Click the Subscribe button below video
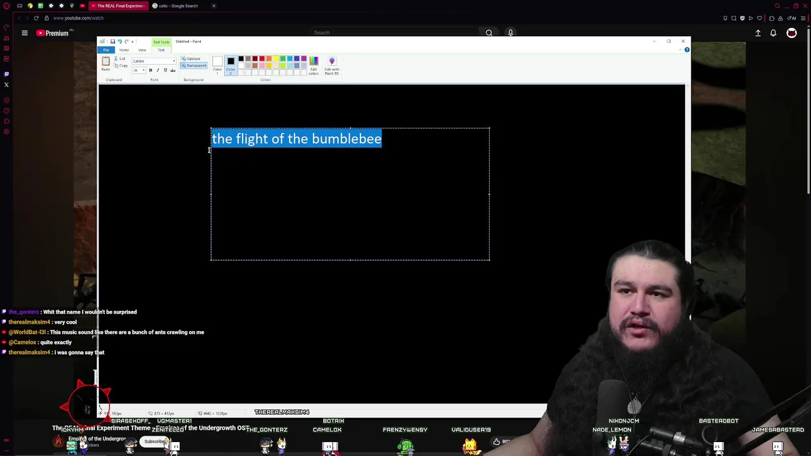This screenshot has width=811, height=456. point(154,441)
